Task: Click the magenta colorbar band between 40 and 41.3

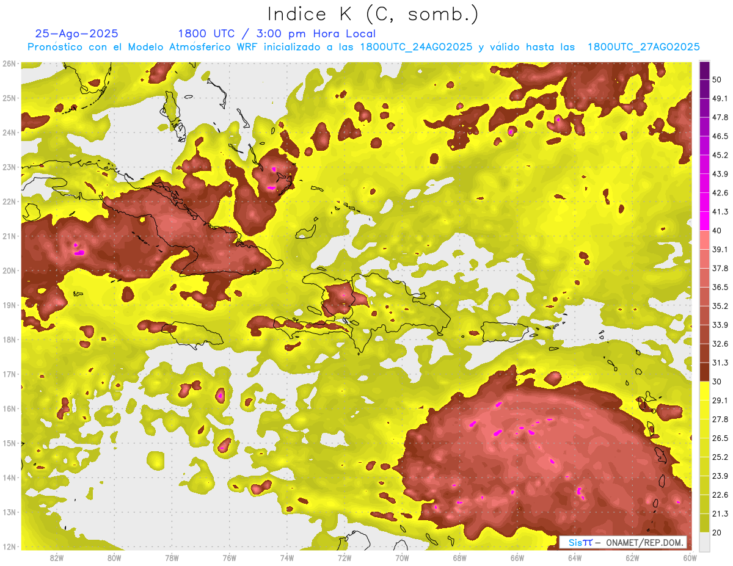Action: (704, 221)
